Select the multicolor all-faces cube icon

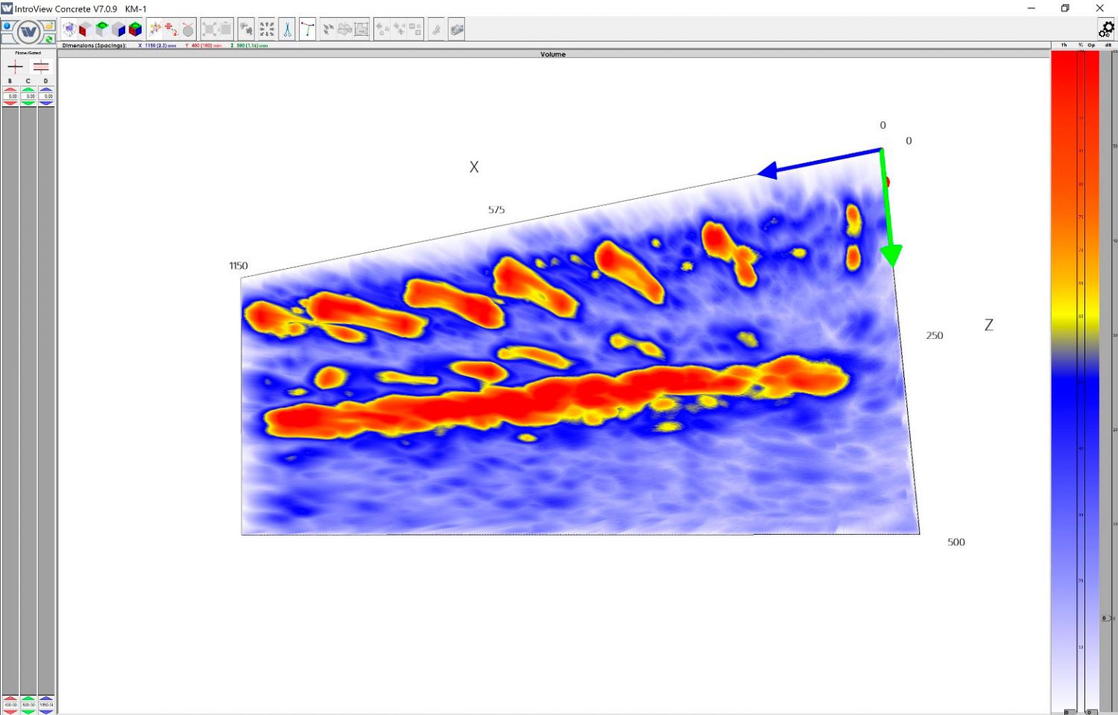click(x=135, y=29)
